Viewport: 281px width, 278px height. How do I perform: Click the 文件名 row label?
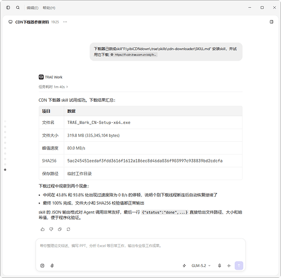click(48, 122)
